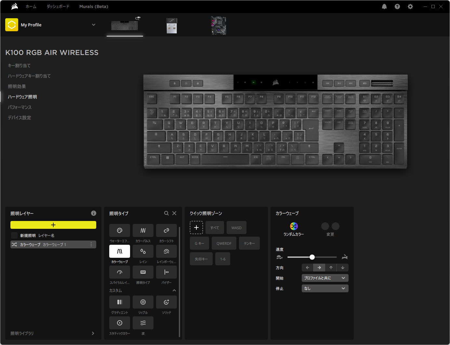Pick the カラーシフト lighting effect

click(166, 230)
